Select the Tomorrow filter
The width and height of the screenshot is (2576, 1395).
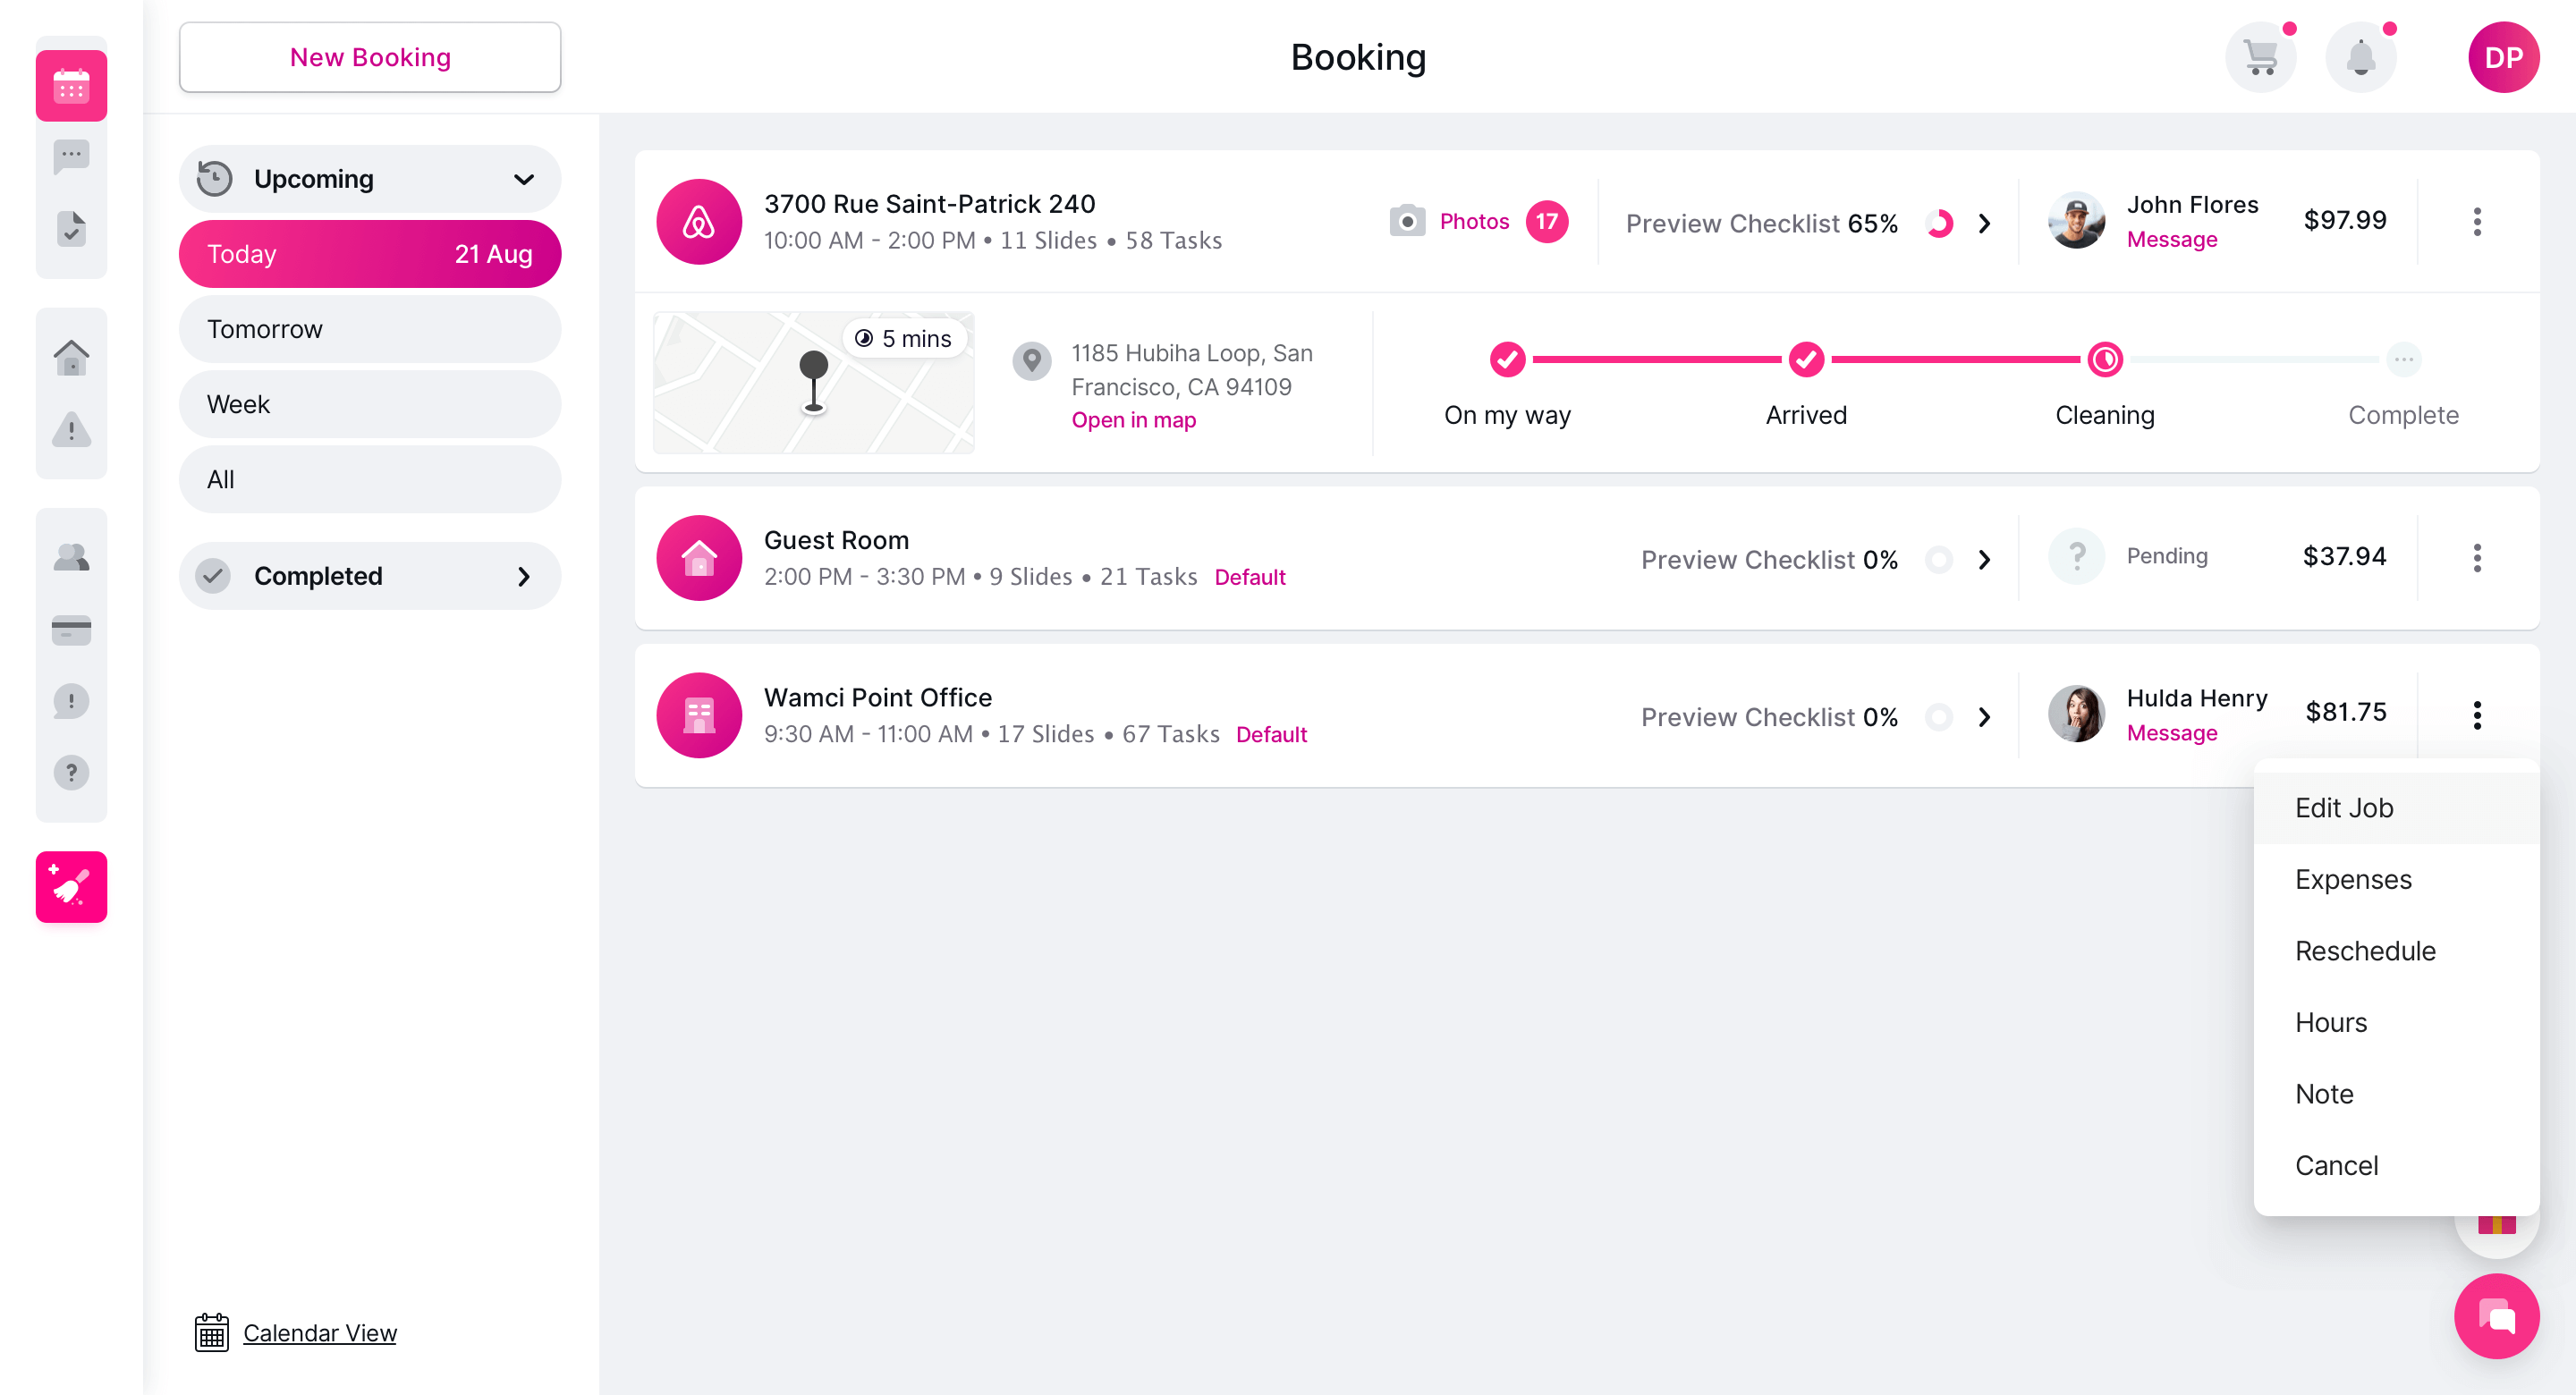point(369,329)
